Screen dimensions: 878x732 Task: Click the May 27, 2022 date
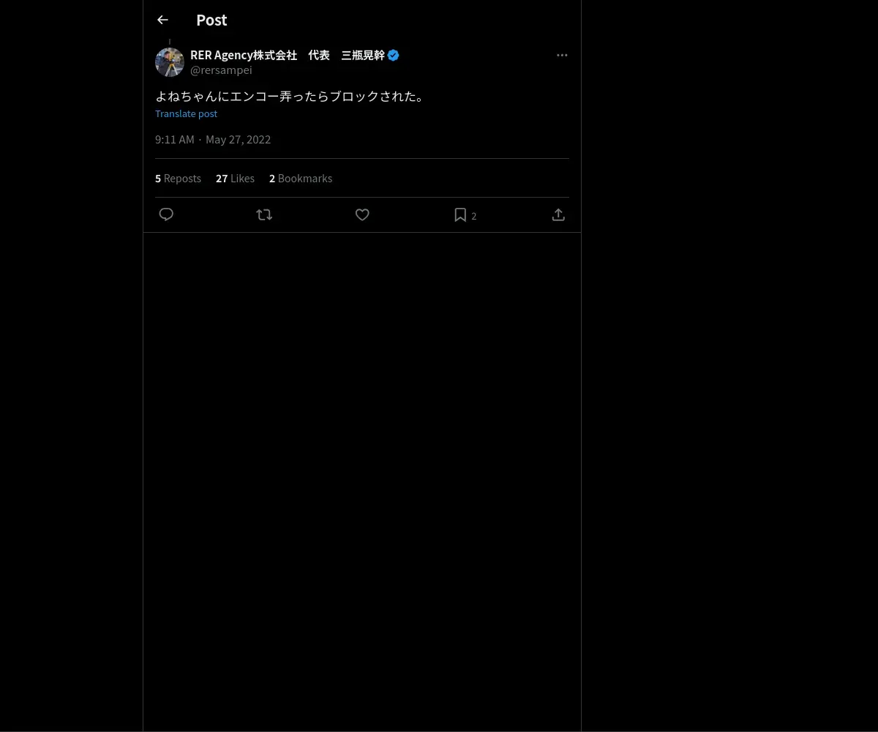click(238, 139)
